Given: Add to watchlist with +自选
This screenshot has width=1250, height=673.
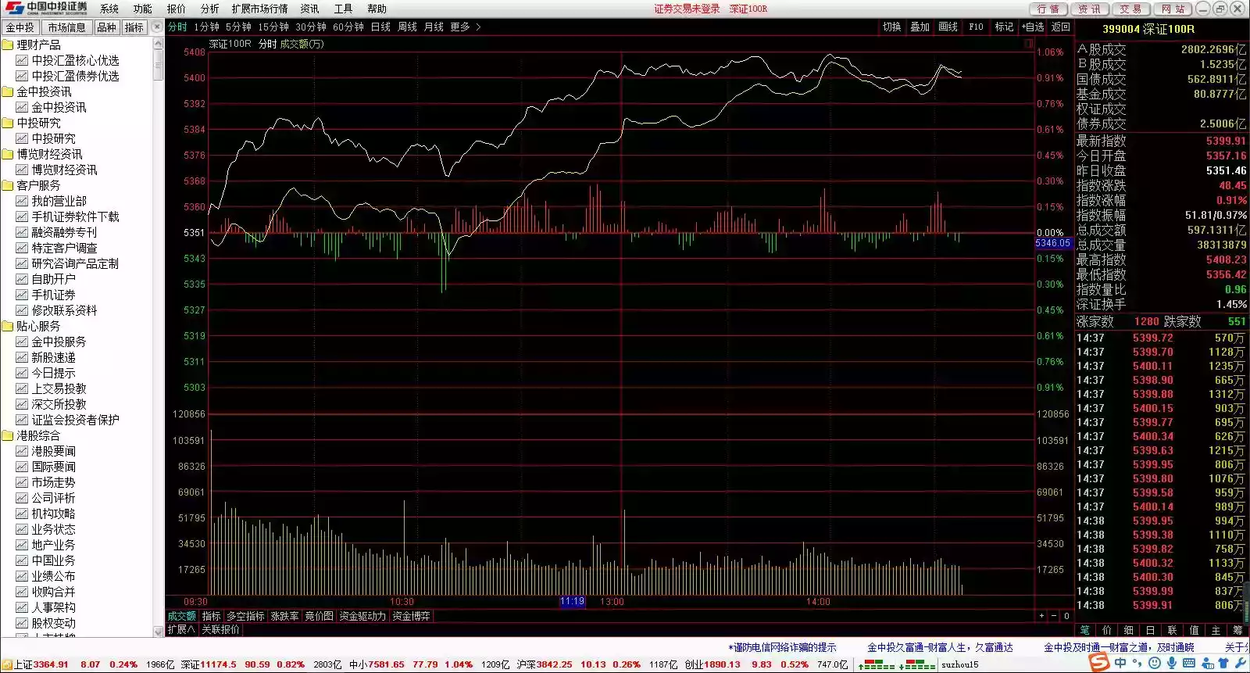Looking at the screenshot, I should click(1032, 27).
